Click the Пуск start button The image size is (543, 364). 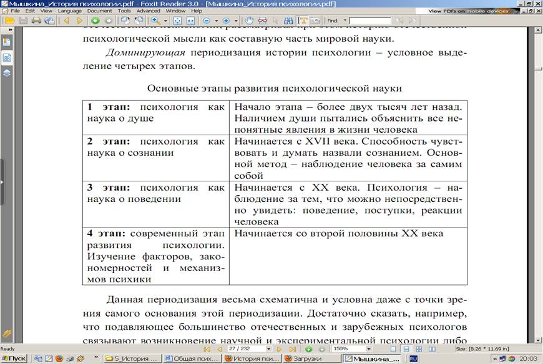14,358
